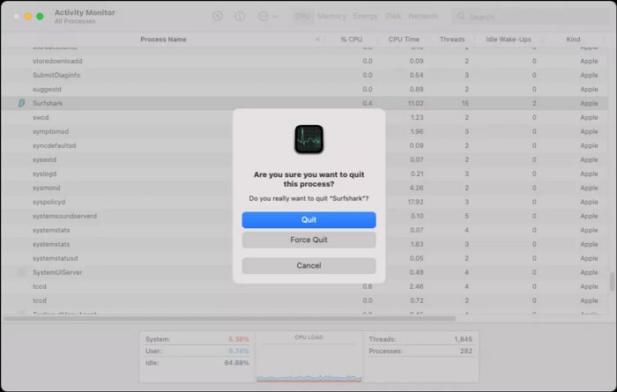
Task: Sort by the Process Name column
Action: [163, 40]
